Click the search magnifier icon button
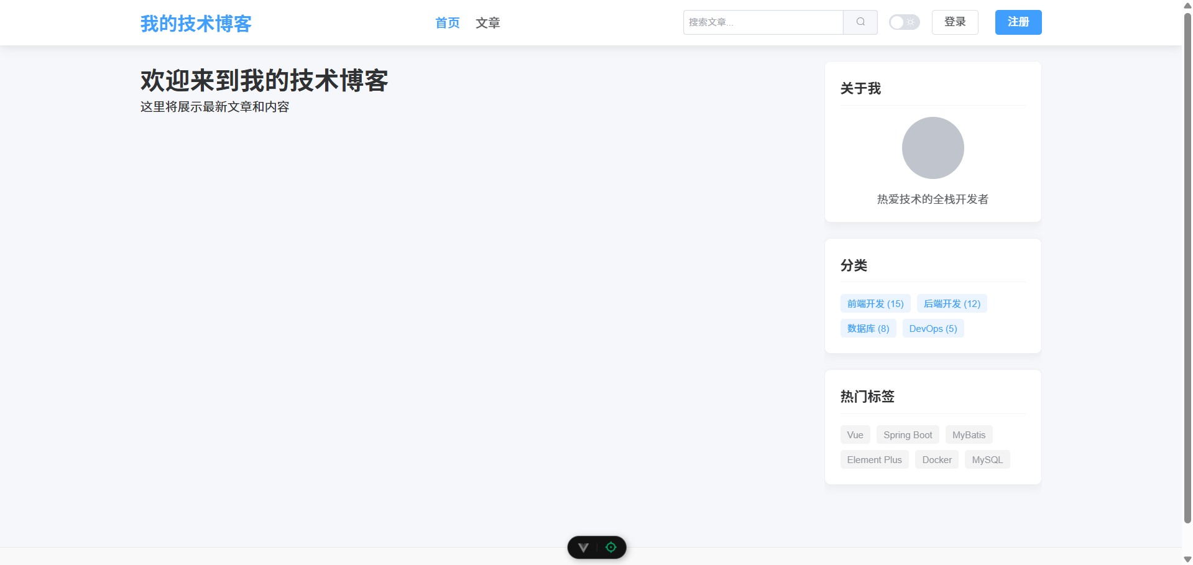Screen dimensions: 1193x565 (x=860, y=22)
